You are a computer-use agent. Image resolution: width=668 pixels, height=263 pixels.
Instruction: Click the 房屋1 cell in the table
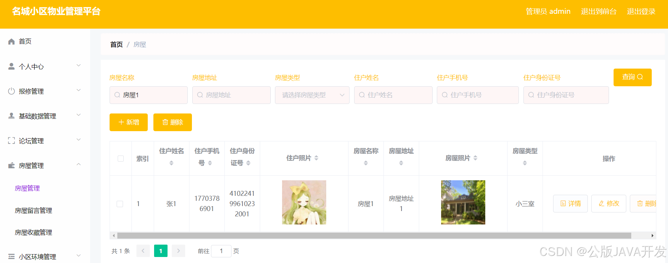(x=366, y=204)
